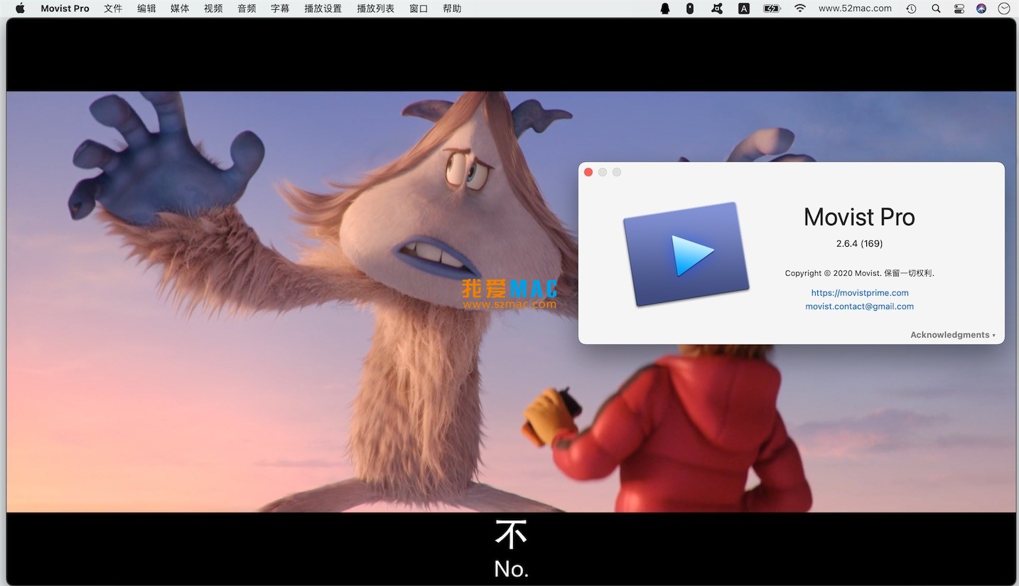This screenshot has height=586, width=1019.
Task: Open Time Machine status icon
Action: click(x=911, y=9)
